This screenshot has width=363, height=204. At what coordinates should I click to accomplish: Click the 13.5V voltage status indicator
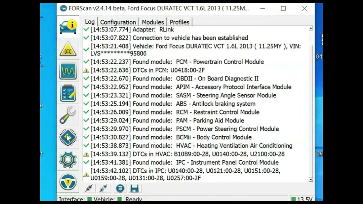point(302,199)
